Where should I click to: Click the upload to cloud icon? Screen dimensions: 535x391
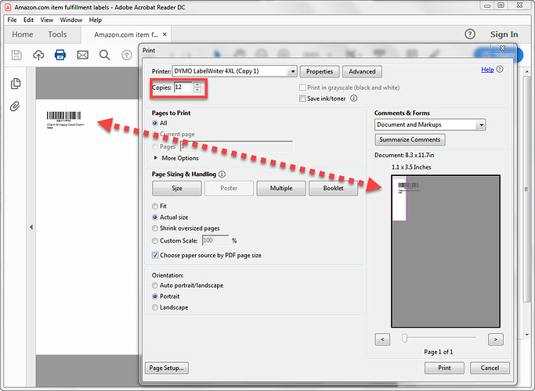tap(38, 55)
